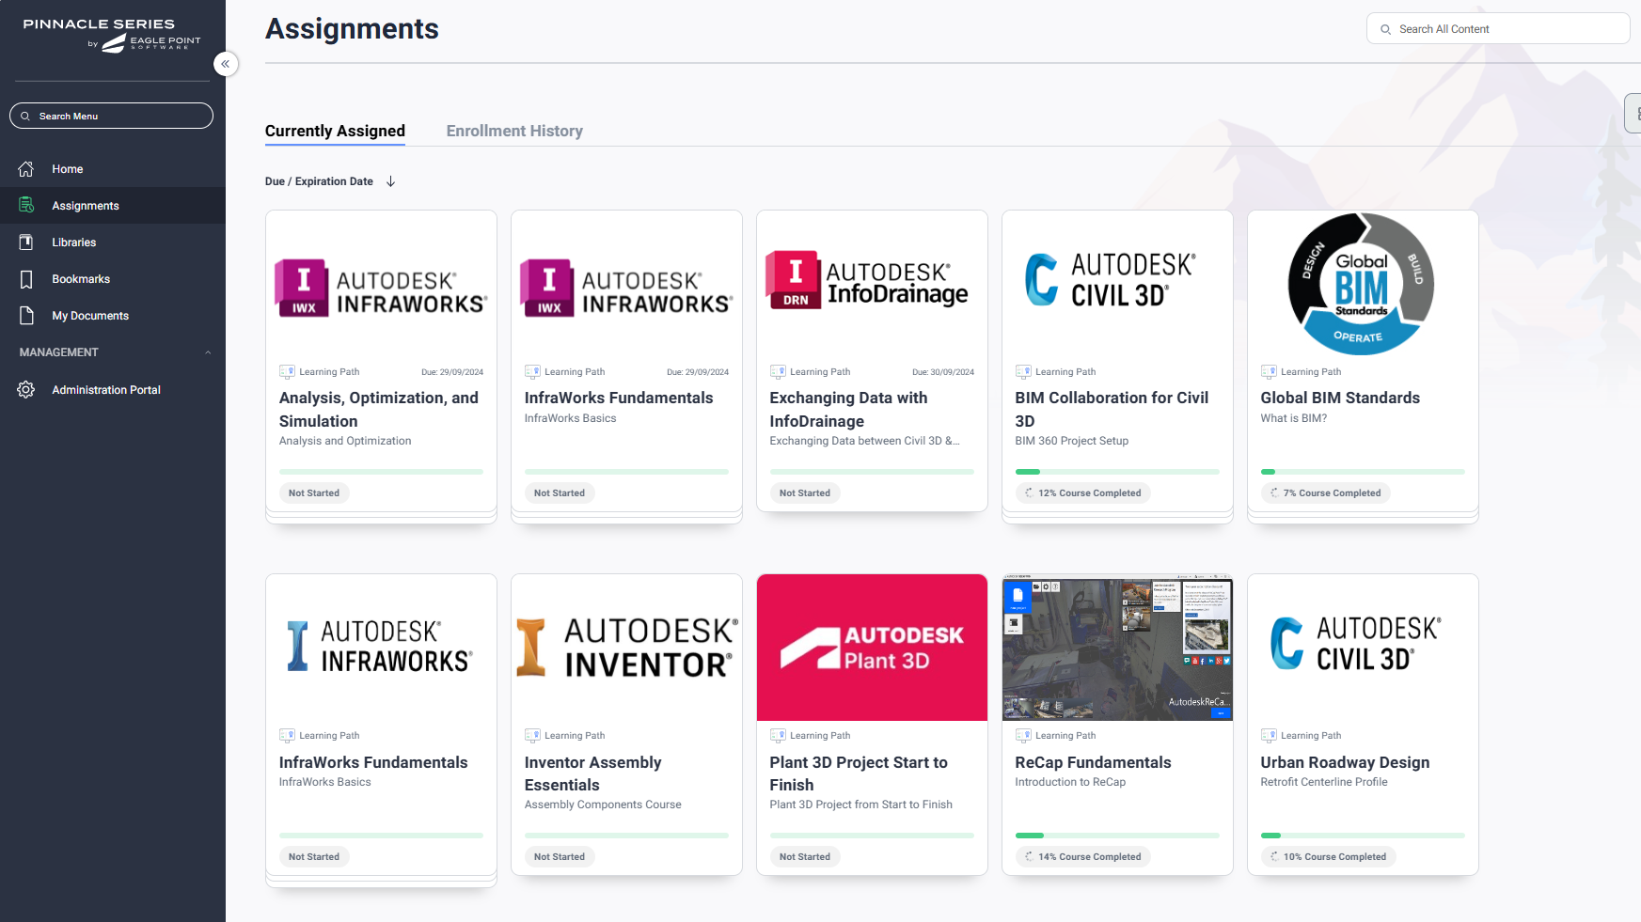Open Home in the sidebar menu

pyautogui.click(x=68, y=169)
